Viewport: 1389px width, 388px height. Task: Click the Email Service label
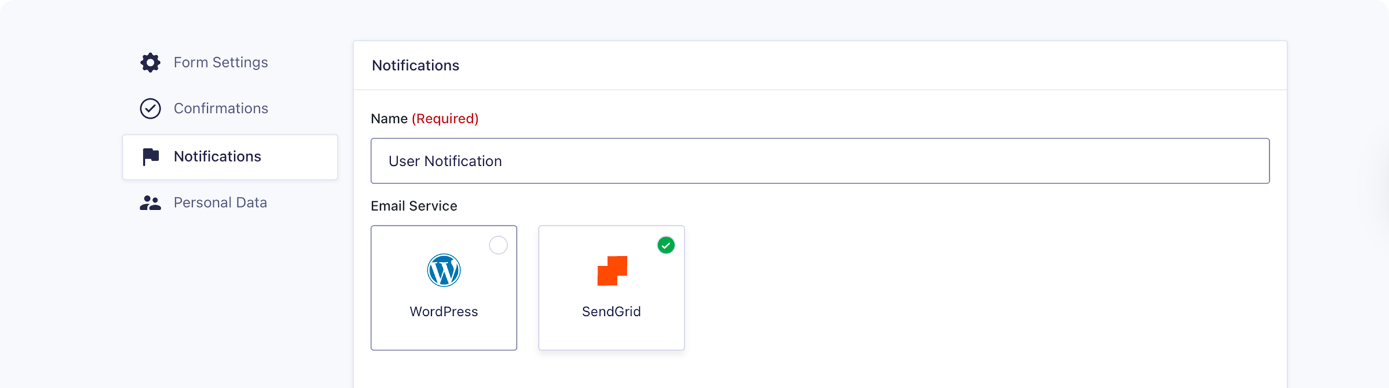414,206
